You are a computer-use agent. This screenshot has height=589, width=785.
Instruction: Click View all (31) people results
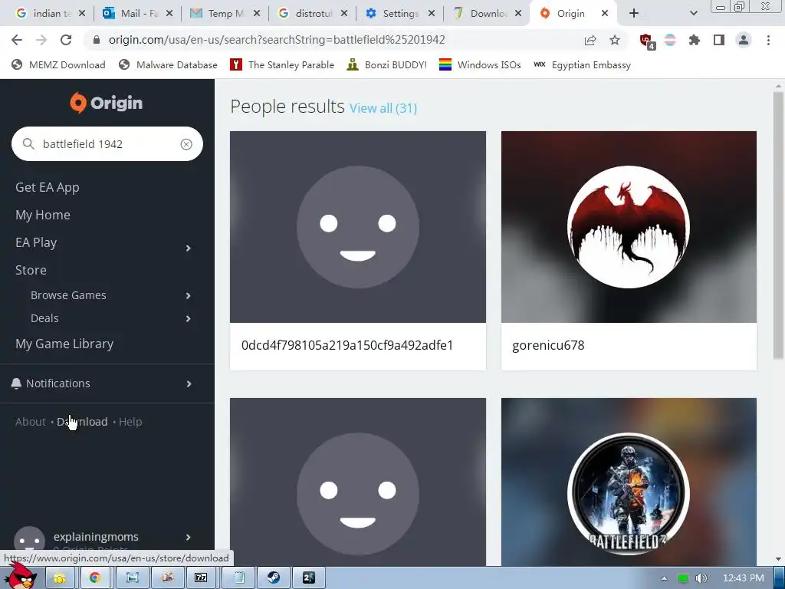(383, 108)
